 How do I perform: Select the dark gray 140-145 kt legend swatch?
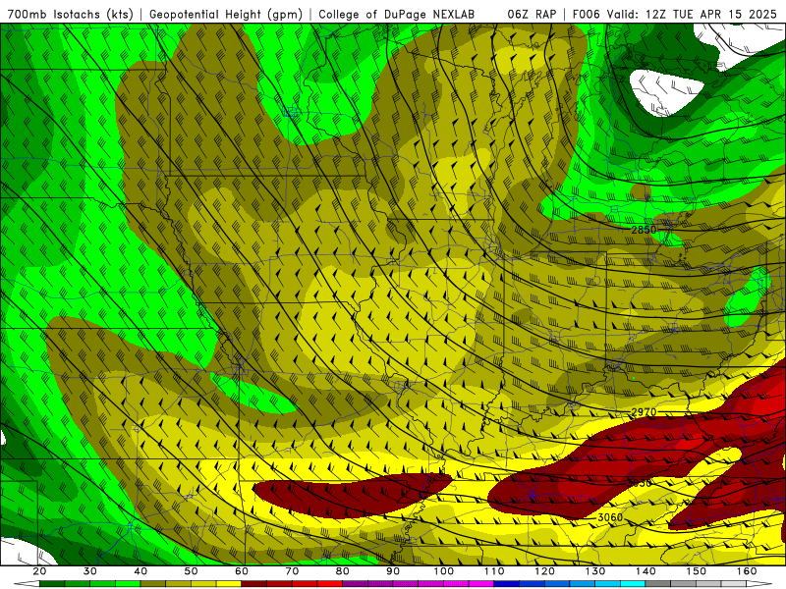coord(658,584)
